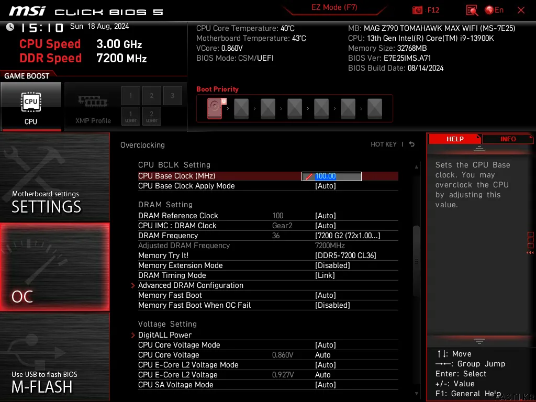Switch to EZ Mode (F7)
The width and height of the screenshot is (536, 402).
(x=334, y=7)
